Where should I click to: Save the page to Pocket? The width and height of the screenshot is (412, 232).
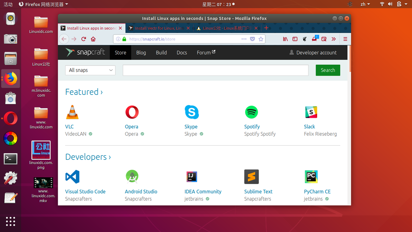(252, 39)
